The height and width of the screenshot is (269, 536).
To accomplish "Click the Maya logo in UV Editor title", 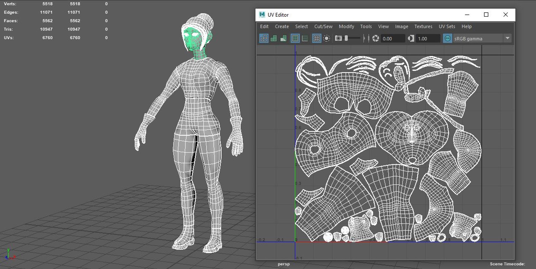I will tap(262, 15).
